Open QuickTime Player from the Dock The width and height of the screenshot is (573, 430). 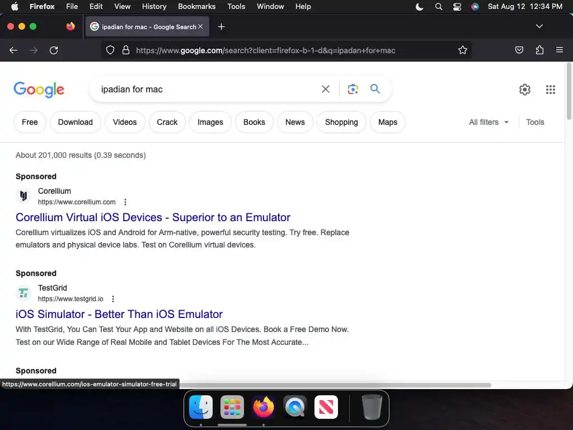(x=295, y=406)
